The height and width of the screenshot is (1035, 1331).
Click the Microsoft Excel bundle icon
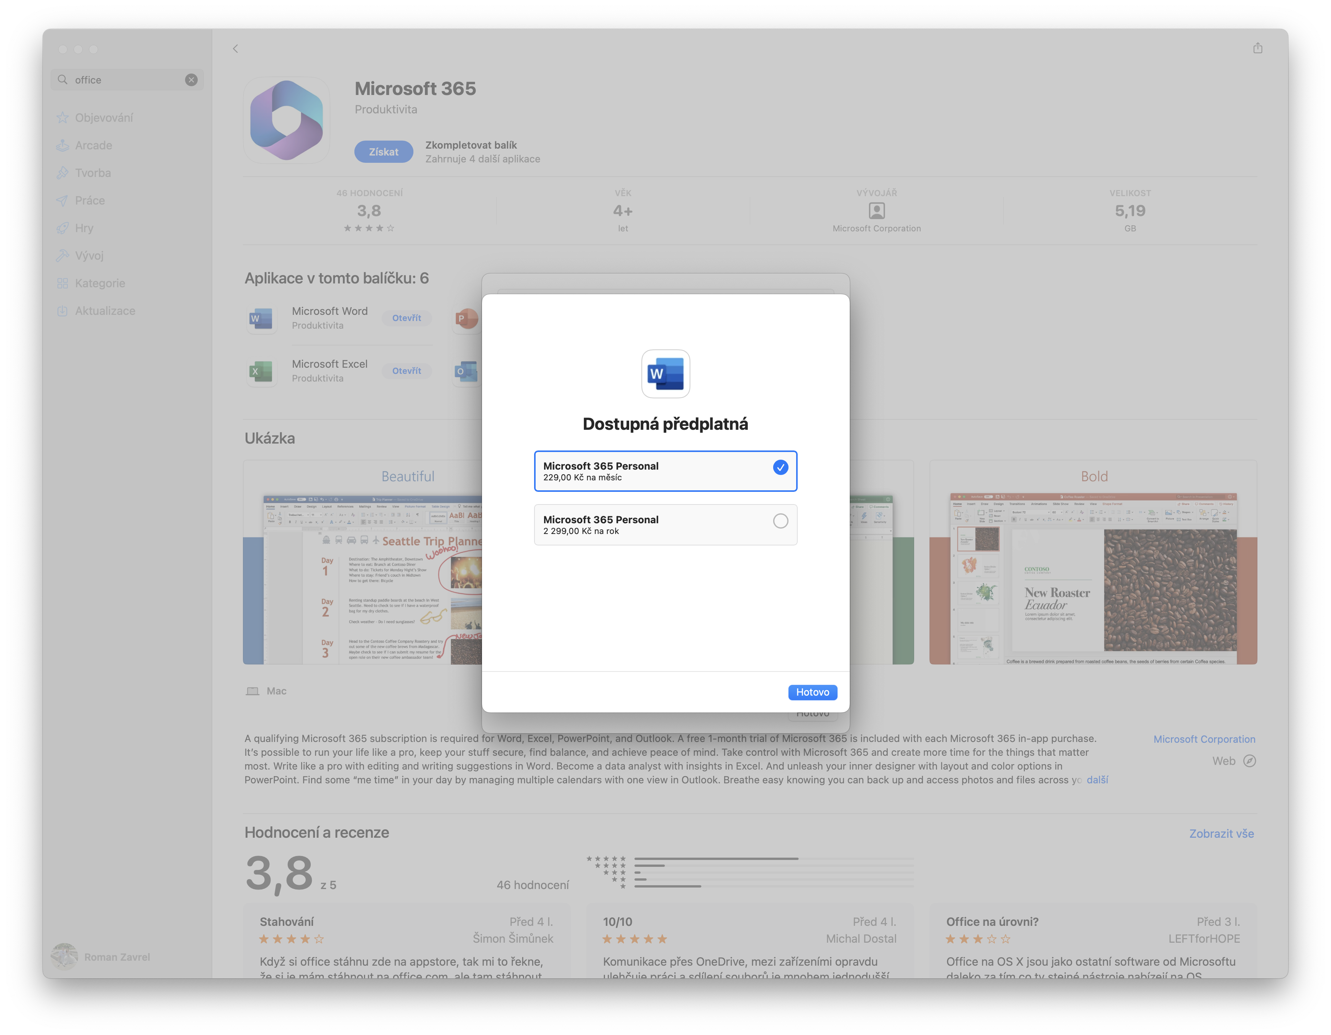(261, 371)
